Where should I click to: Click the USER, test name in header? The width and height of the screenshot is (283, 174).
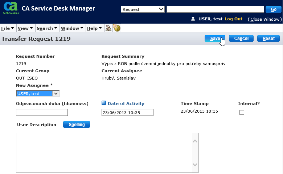(x=210, y=19)
